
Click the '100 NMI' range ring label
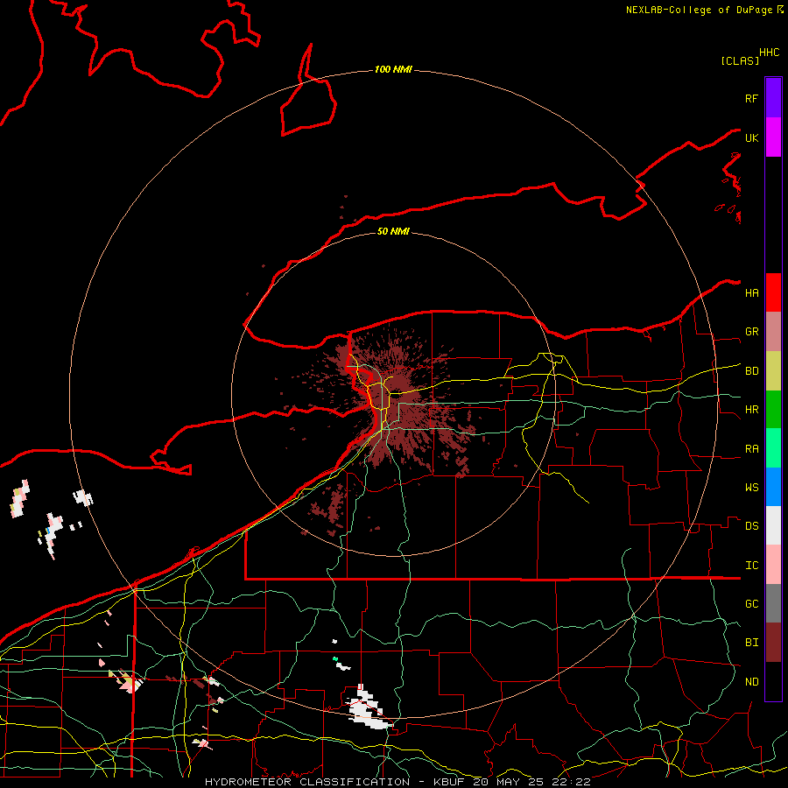[393, 69]
